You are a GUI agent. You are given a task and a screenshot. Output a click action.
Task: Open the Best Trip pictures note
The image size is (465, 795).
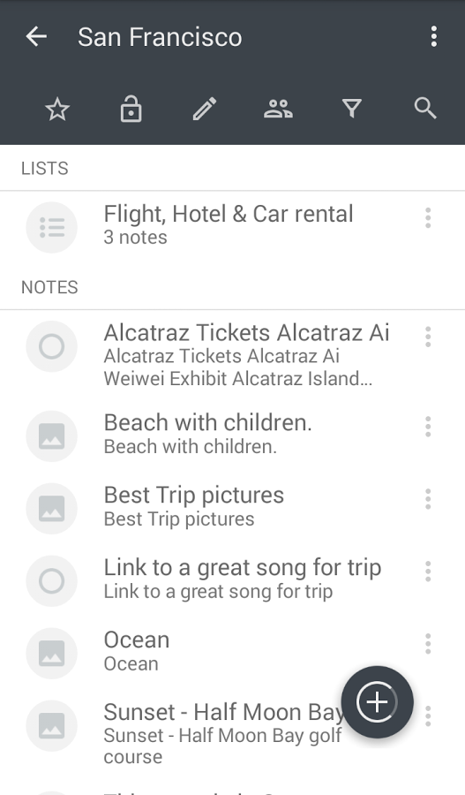click(x=233, y=508)
